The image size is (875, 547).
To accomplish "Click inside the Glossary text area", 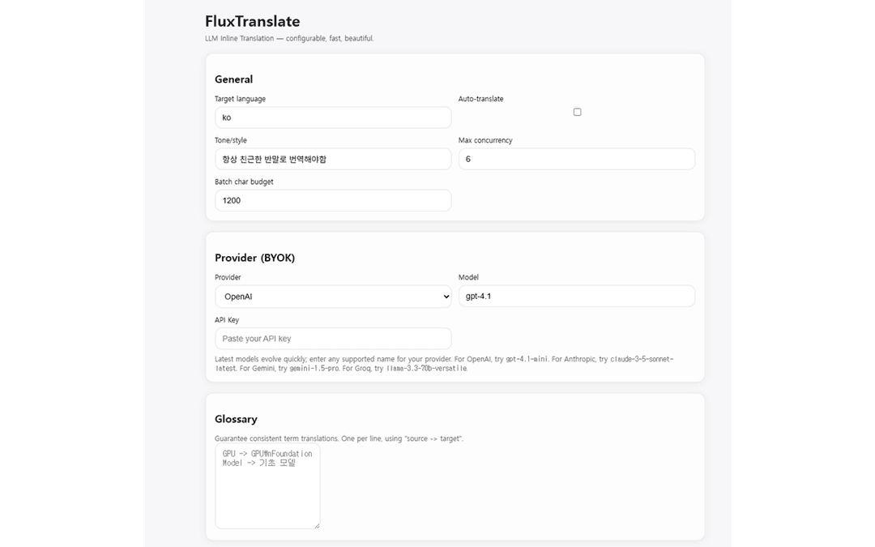I will click(267, 494).
